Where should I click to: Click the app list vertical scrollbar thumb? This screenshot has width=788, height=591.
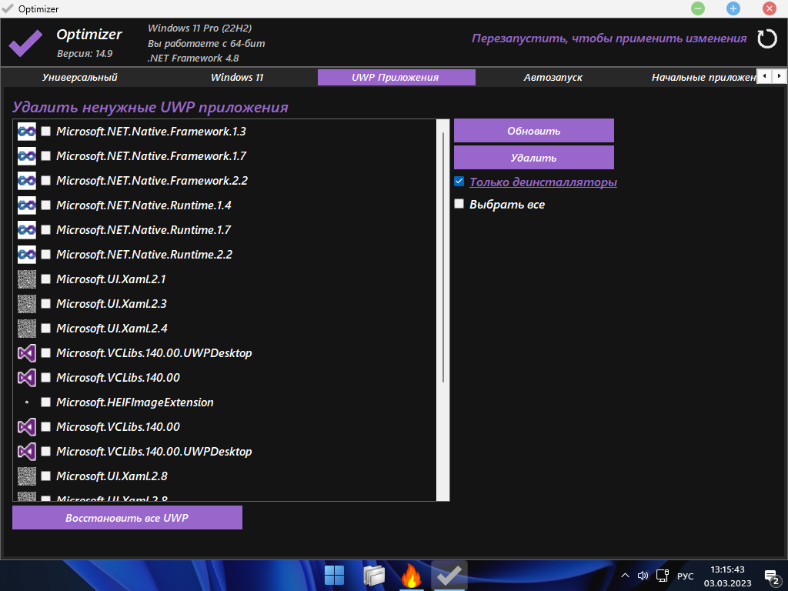(442, 257)
